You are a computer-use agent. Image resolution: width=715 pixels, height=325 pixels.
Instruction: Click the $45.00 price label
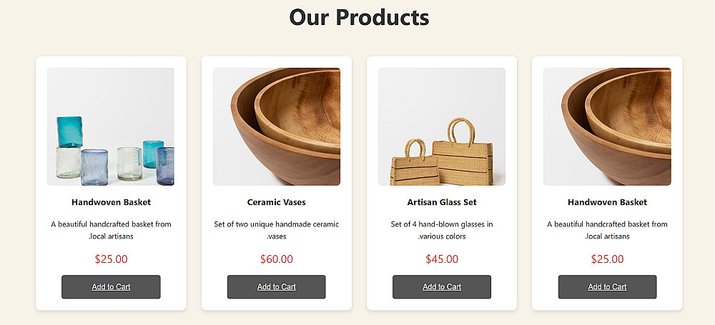(x=441, y=259)
